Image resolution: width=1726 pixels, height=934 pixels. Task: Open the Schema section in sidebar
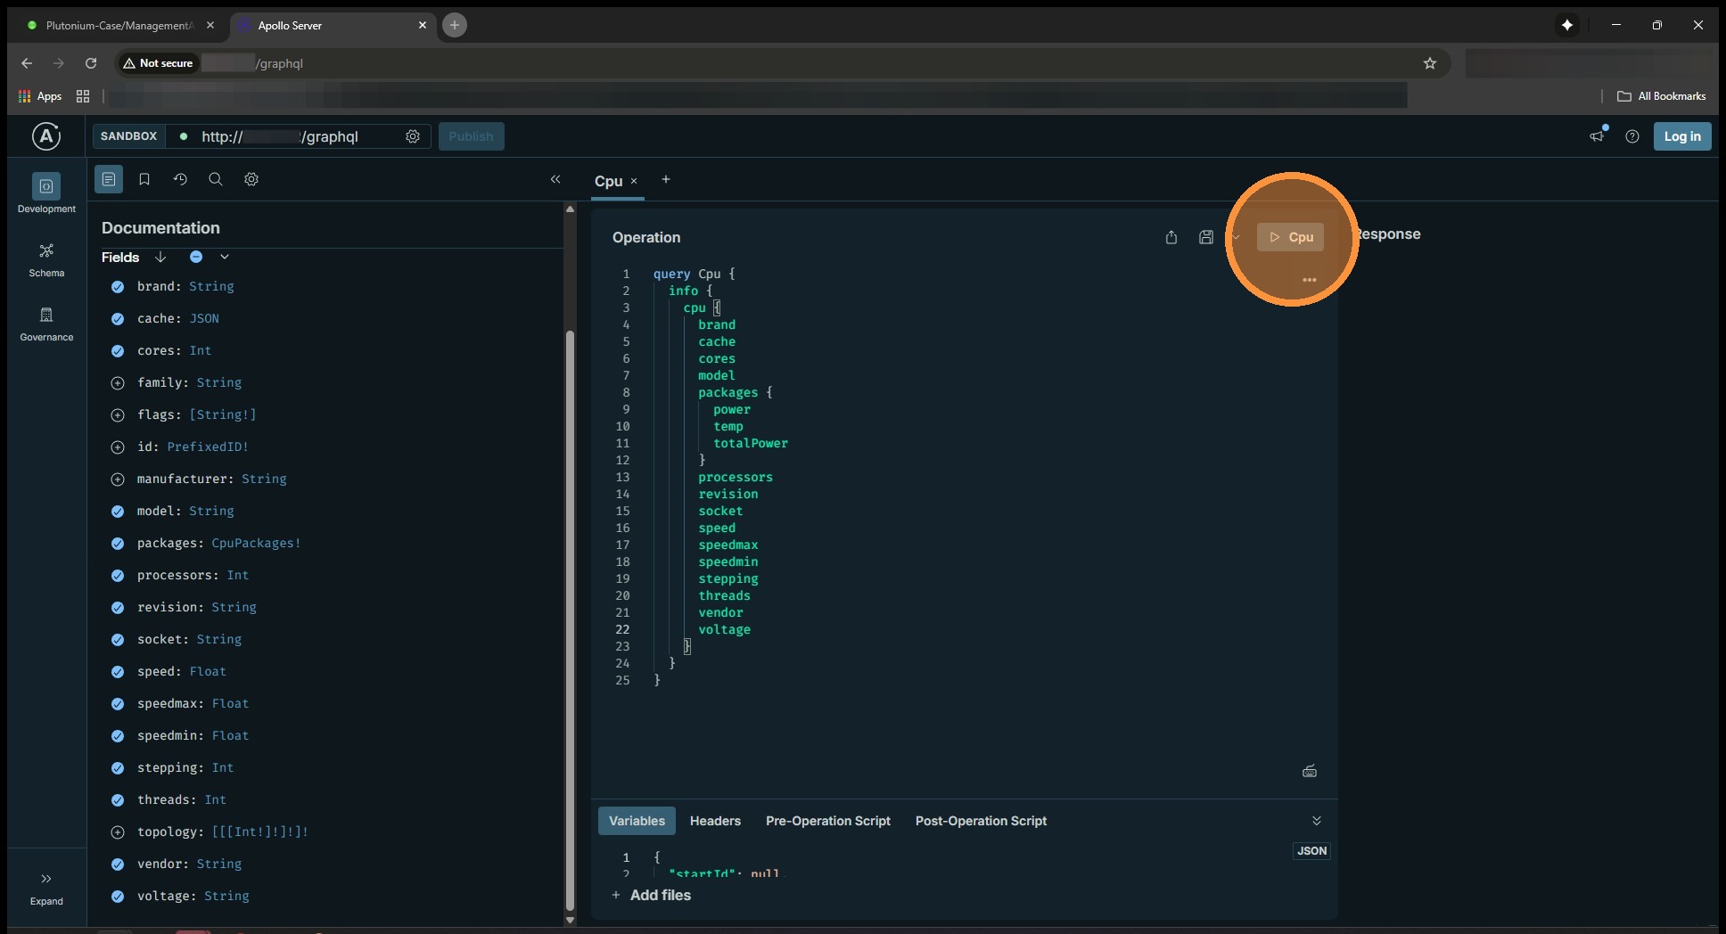(x=46, y=259)
